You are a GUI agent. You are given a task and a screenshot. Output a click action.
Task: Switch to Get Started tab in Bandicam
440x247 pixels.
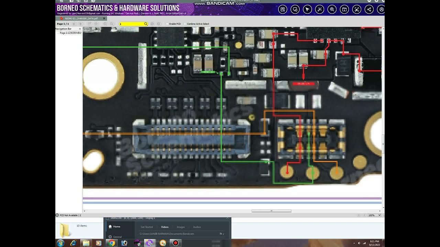[x=147, y=227]
